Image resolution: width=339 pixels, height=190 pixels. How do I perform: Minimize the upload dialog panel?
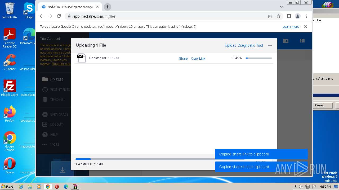[270, 46]
